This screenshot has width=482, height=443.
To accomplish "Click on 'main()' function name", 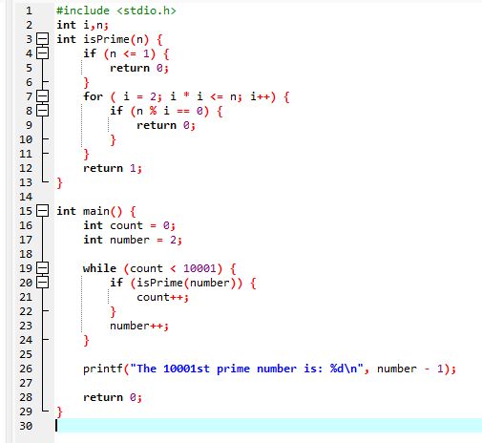I will 102,211.
